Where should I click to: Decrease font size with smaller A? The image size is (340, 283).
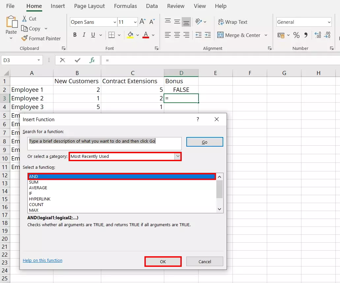152,21
